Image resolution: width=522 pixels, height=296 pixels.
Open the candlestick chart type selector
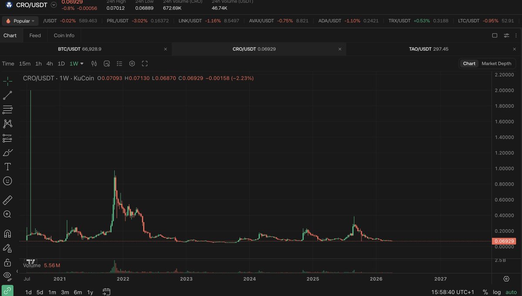coord(94,64)
